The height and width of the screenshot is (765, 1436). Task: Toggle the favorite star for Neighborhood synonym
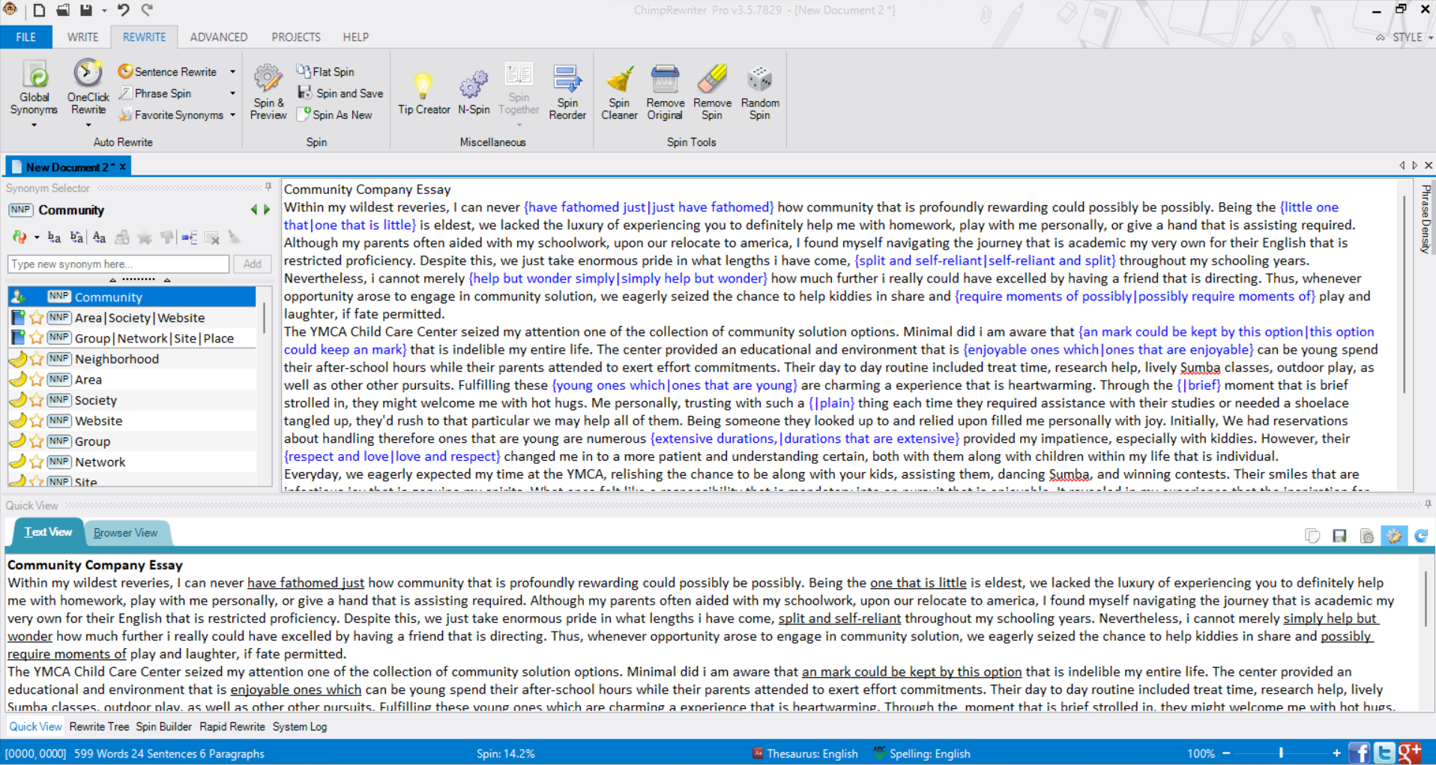click(37, 358)
